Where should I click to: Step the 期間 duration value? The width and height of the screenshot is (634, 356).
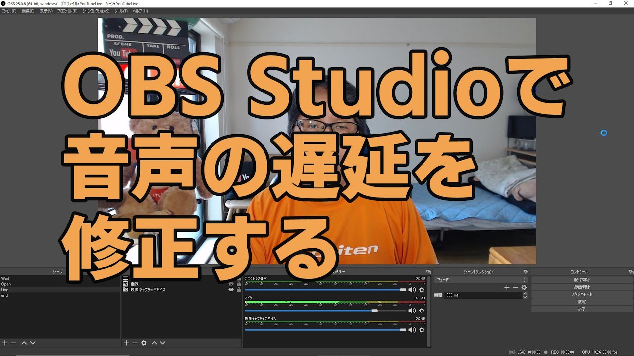click(x=525, y=295)
